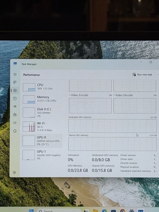This screenshot has height=212, width=159.
Task: Open File Explorer from the taskbar
Action: click(95, 211)
